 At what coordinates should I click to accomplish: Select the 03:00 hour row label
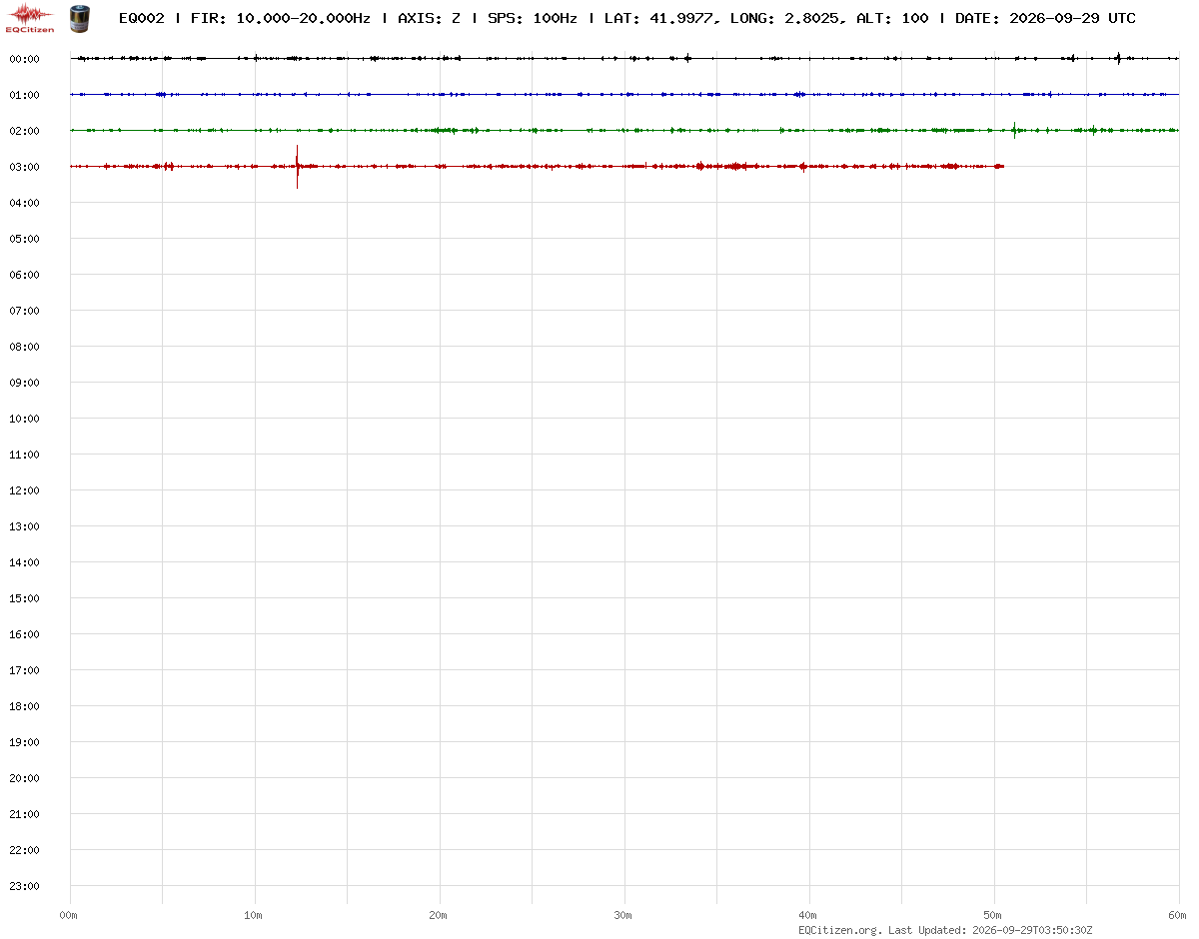pos(24,167)
